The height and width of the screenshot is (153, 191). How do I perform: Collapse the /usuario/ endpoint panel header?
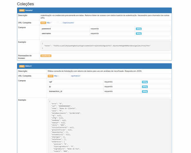94,10
